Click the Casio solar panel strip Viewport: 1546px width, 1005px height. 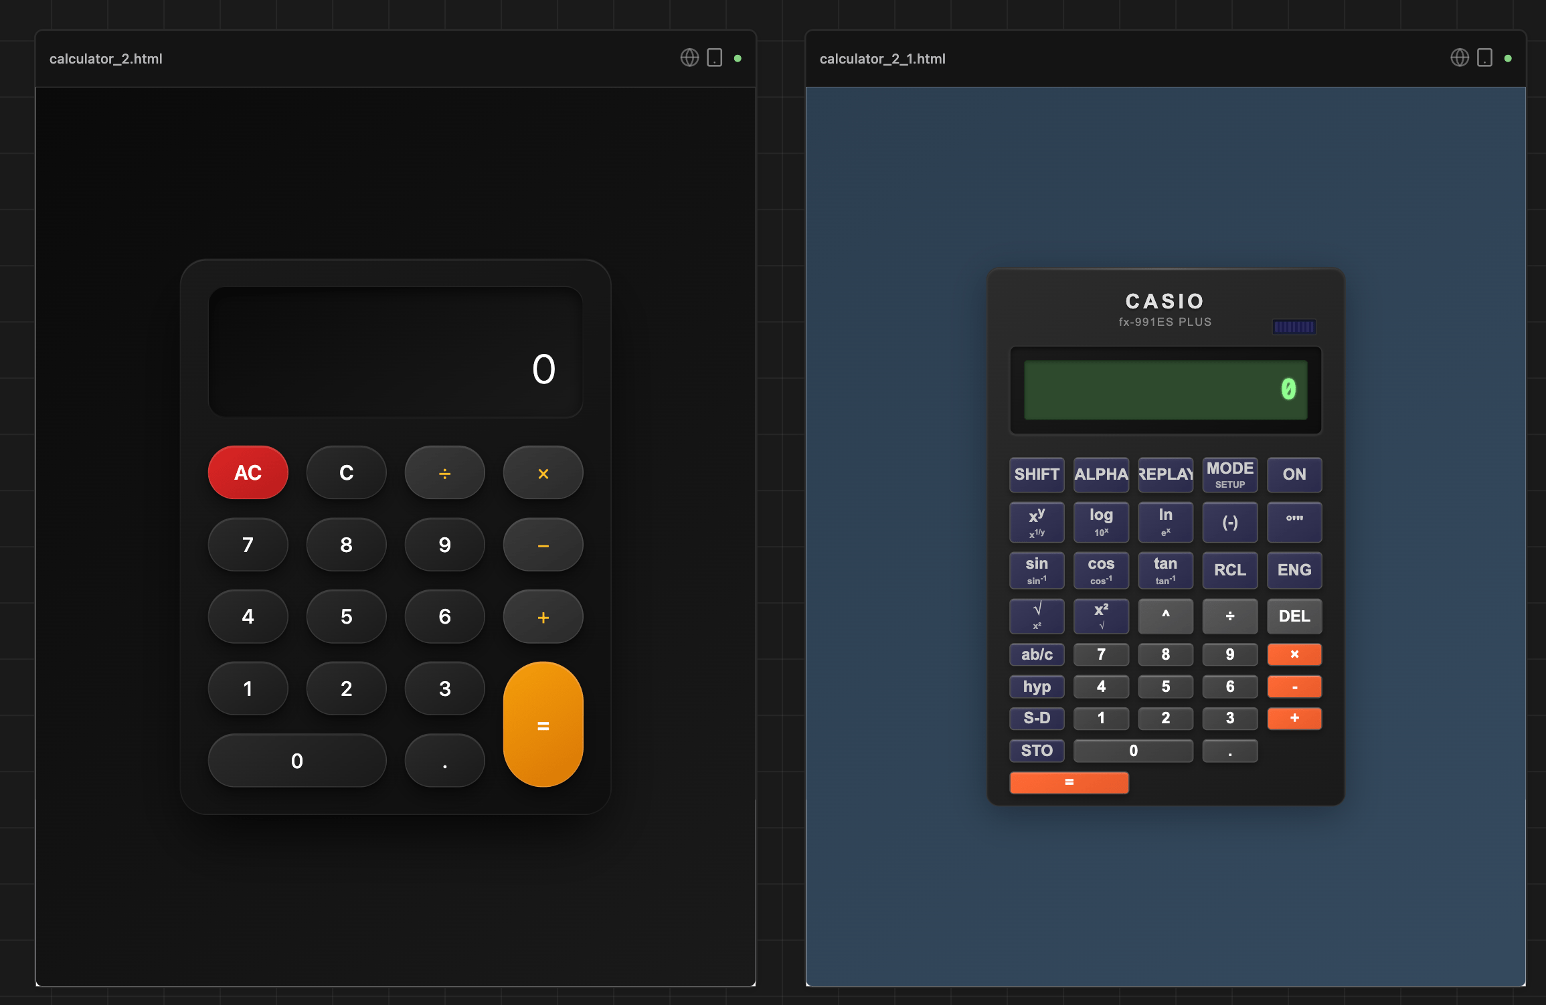tap(1294, 327)
